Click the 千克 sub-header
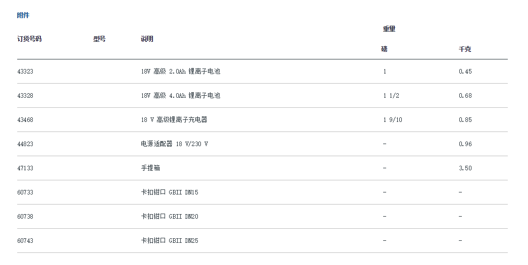Viewport: 528px width, 265px height. click(x=465, y=49)
